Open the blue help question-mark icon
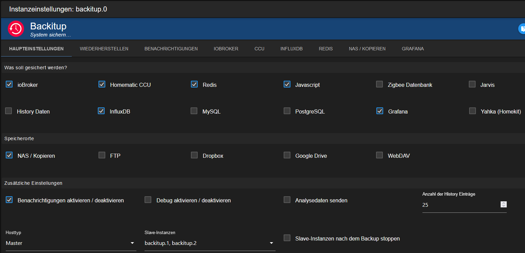This screenshot has height=253, width=525. click(522, 29)
